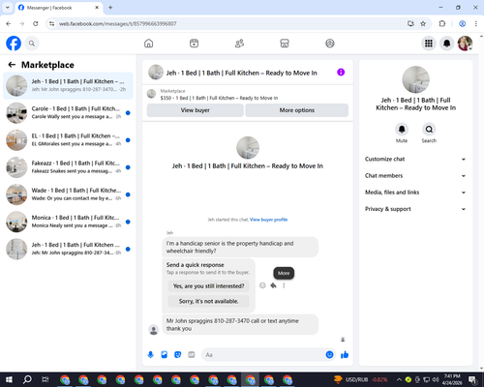
Task: Choose a GIF icon
Action: pyautogui.click(x=192, y=355)
